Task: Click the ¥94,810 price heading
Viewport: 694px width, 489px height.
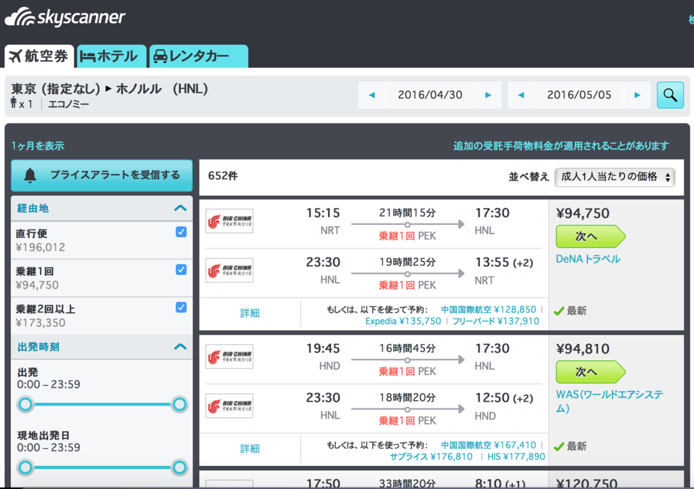Action: pos(583,349)
